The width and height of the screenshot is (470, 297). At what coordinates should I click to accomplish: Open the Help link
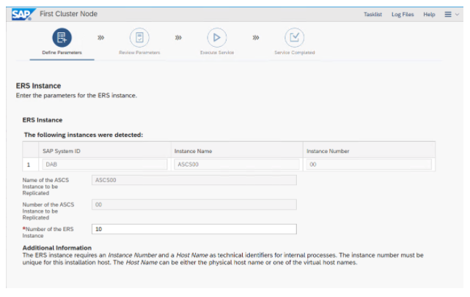tap(429, 15)
